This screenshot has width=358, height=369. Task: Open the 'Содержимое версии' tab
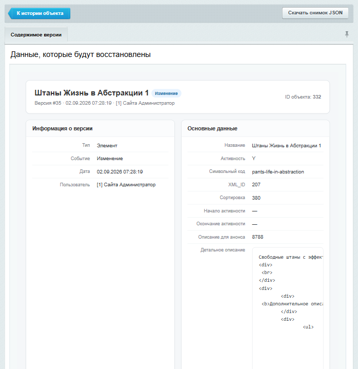[x=36, y=35]
